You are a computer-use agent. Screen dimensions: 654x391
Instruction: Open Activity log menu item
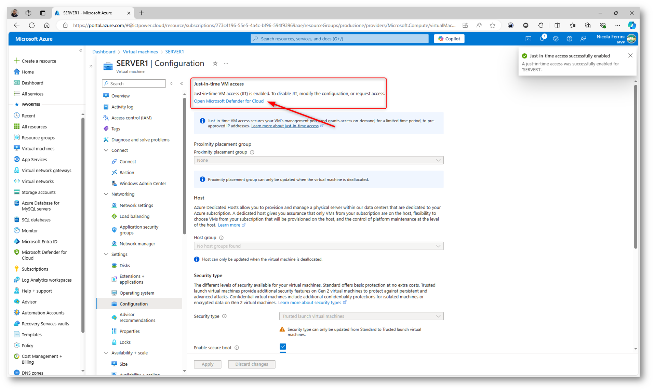pos(122,107)
